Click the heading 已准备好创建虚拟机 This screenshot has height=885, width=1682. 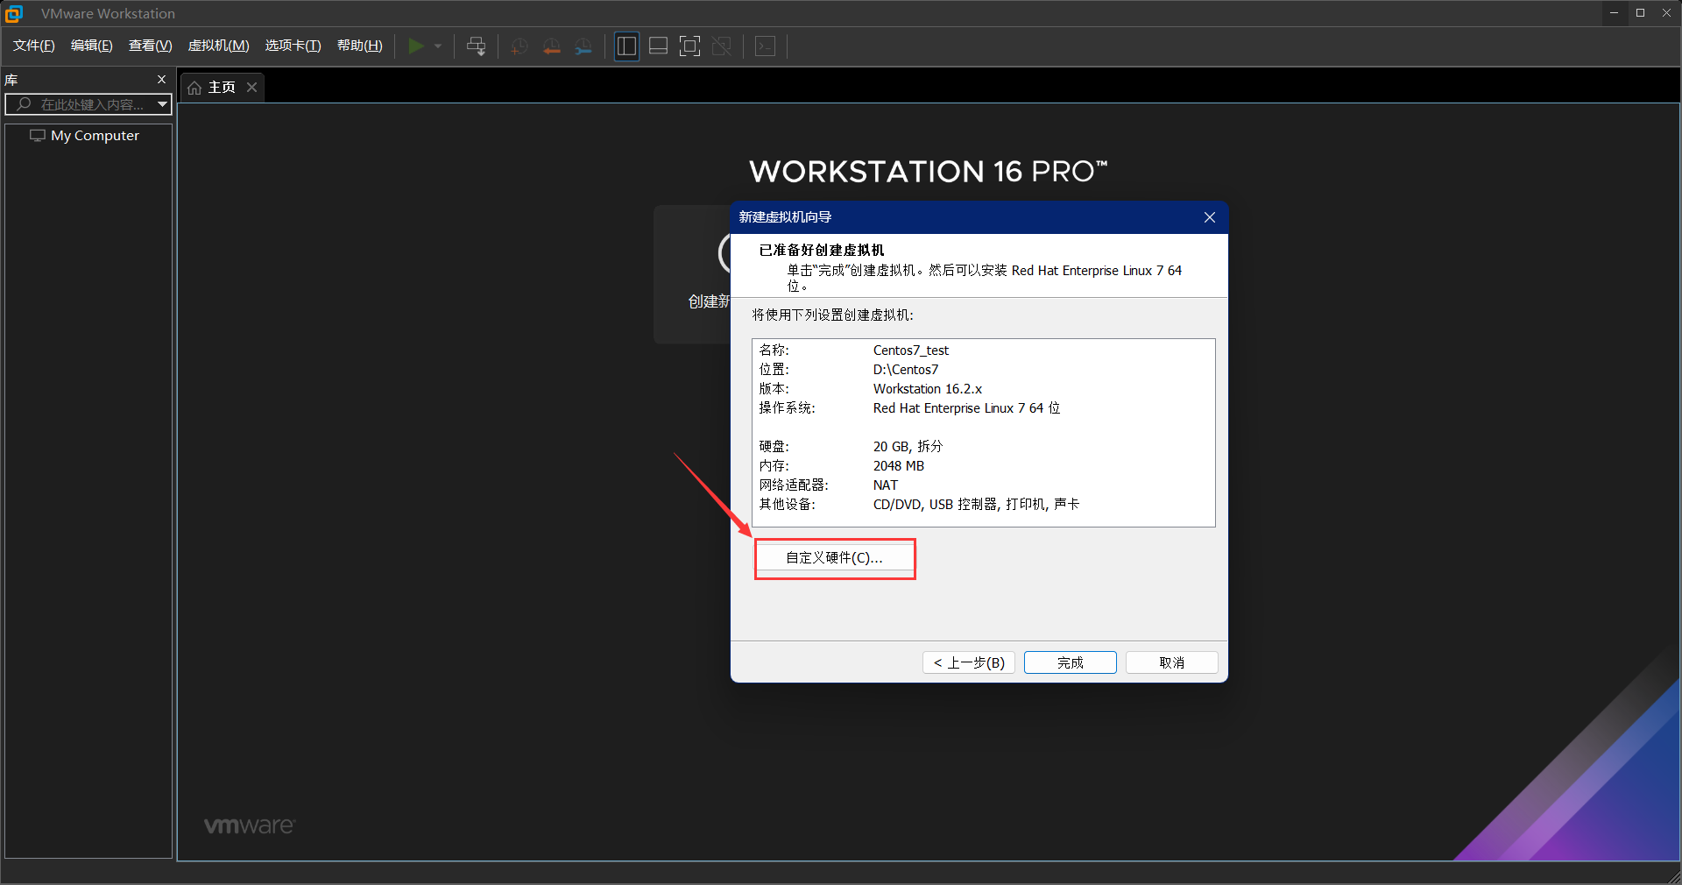pyautogui.click(x=822, y=251)
